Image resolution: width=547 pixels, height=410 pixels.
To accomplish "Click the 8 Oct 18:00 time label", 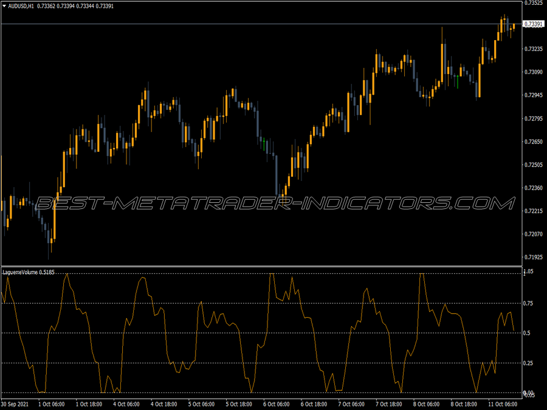I will coord(464,404).
